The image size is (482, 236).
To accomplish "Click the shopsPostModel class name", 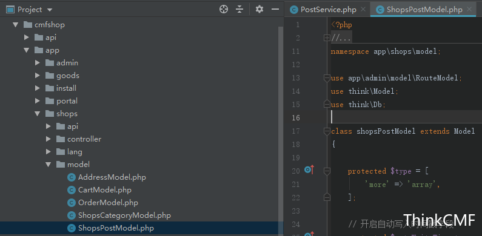I will (x=386, y=131).
